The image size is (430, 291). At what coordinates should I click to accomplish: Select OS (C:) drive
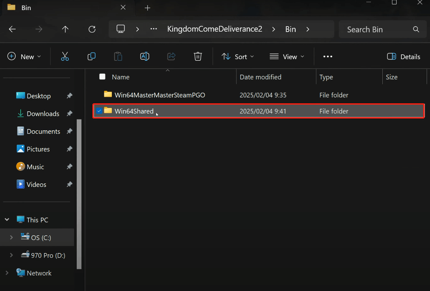(41, 237)
